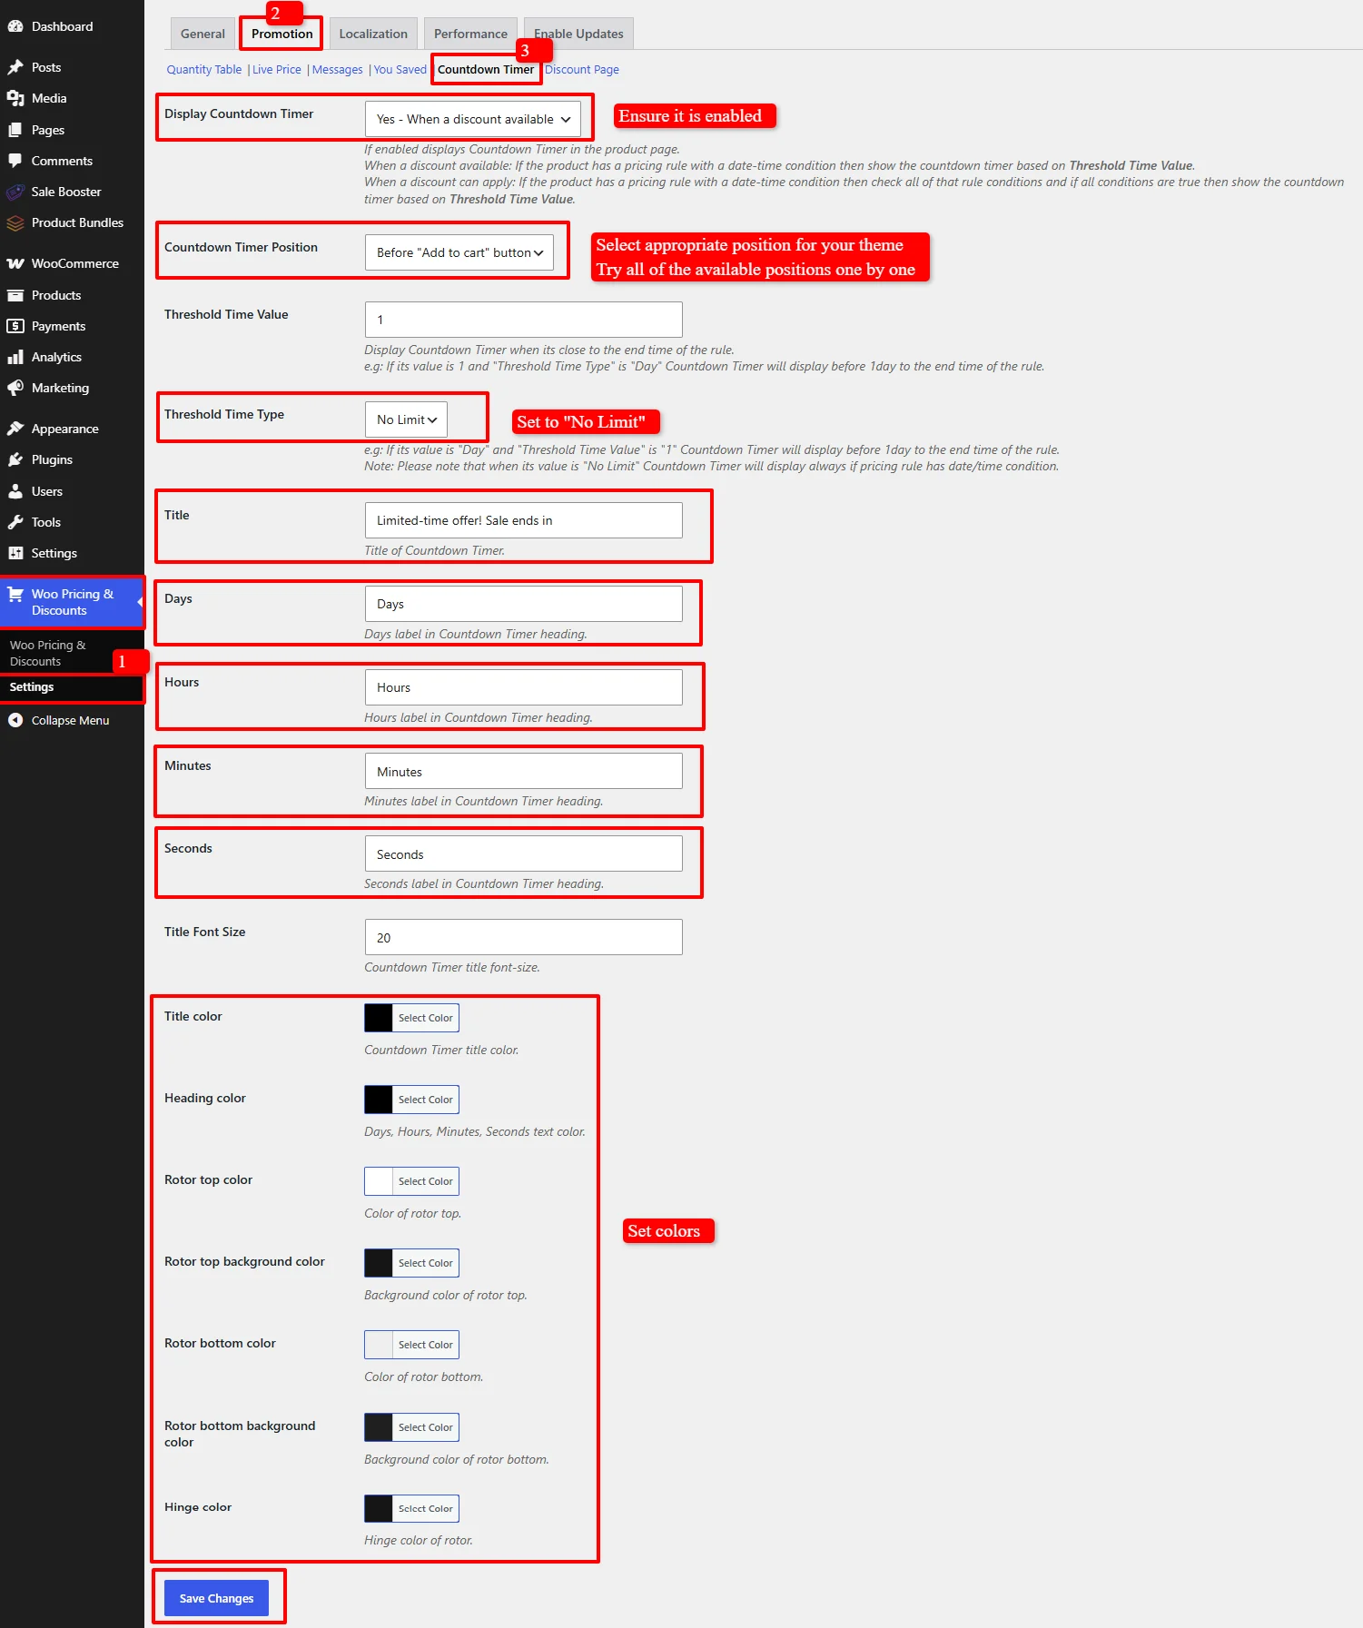1363x1628 pixels.
Task: Click the WooCommerce logo icon
Action: click(x=15, y=263)
